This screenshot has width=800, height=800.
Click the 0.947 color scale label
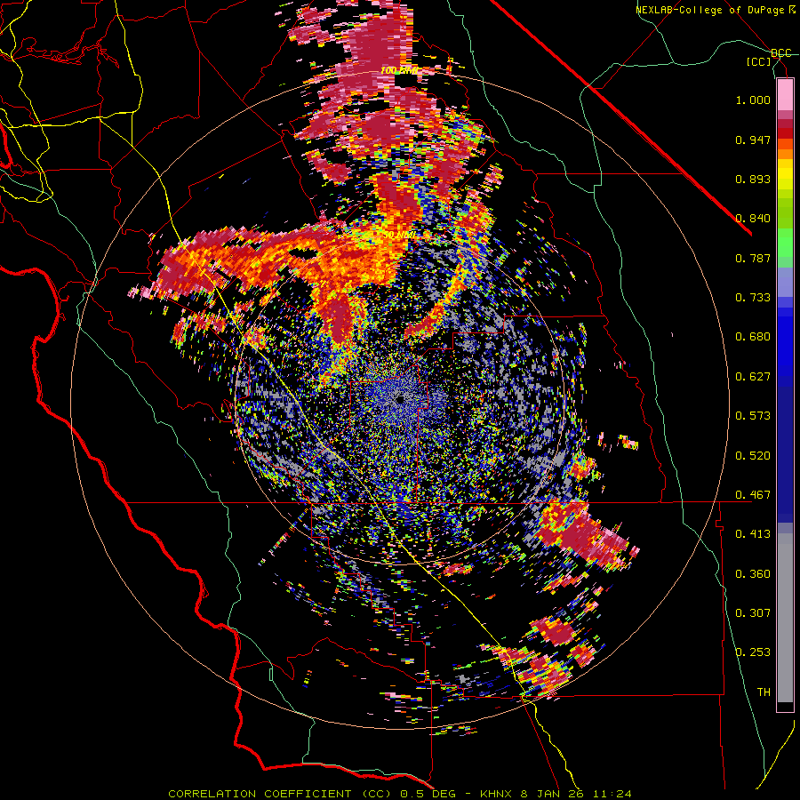753,140
